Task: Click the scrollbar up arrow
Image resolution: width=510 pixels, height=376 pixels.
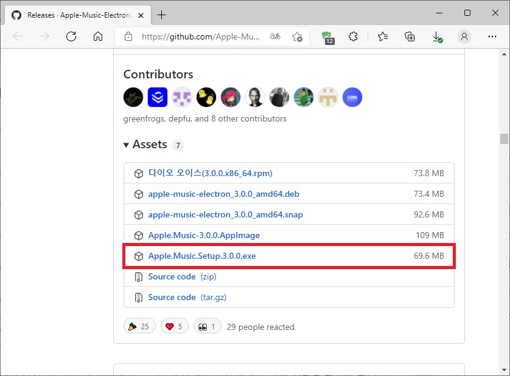Action: 504,54
